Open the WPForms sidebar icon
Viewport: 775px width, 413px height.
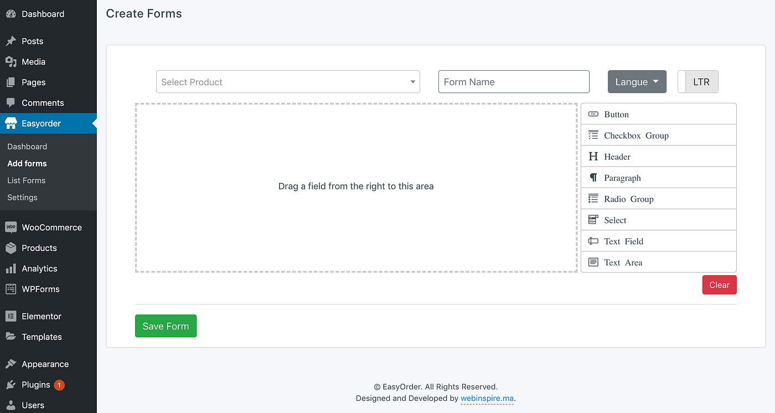(x=11, y=289)
